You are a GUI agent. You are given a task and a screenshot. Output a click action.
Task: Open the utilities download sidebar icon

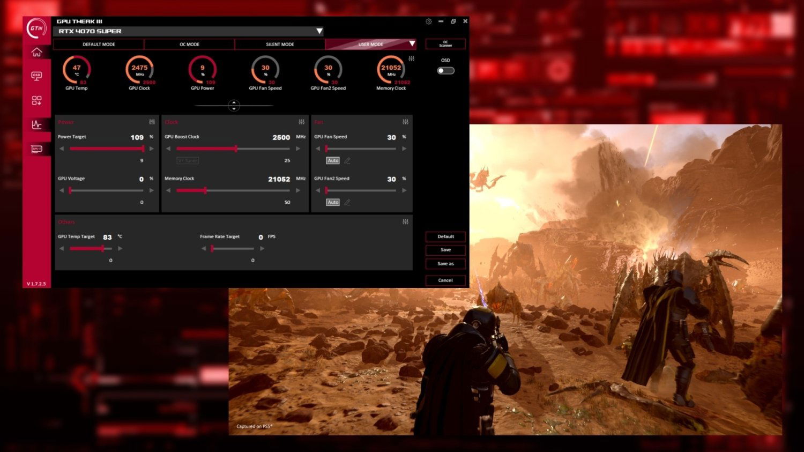coord(36,100)
